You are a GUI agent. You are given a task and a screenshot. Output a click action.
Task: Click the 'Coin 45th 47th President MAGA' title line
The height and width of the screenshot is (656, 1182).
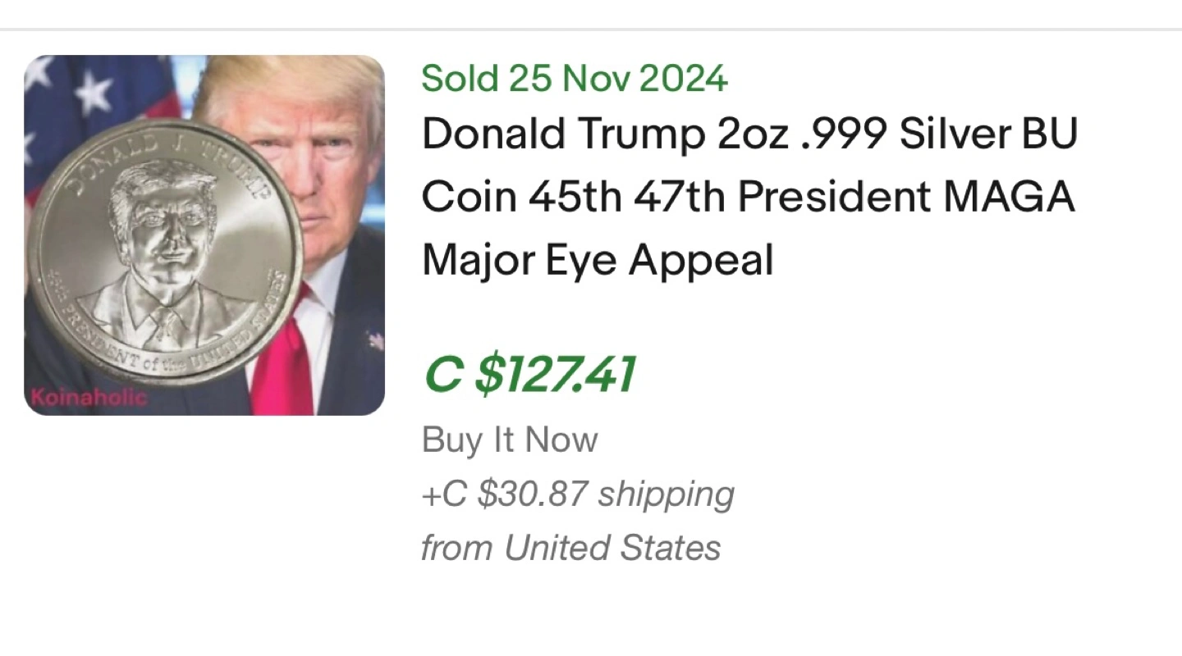[748, 198]
